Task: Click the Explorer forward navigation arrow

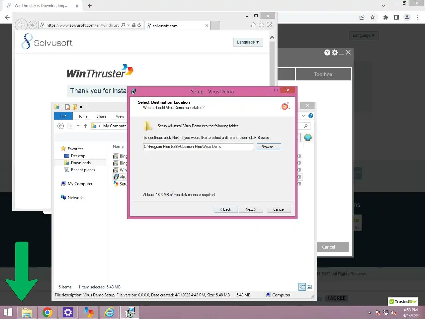Action: click(x=70, y=126)
